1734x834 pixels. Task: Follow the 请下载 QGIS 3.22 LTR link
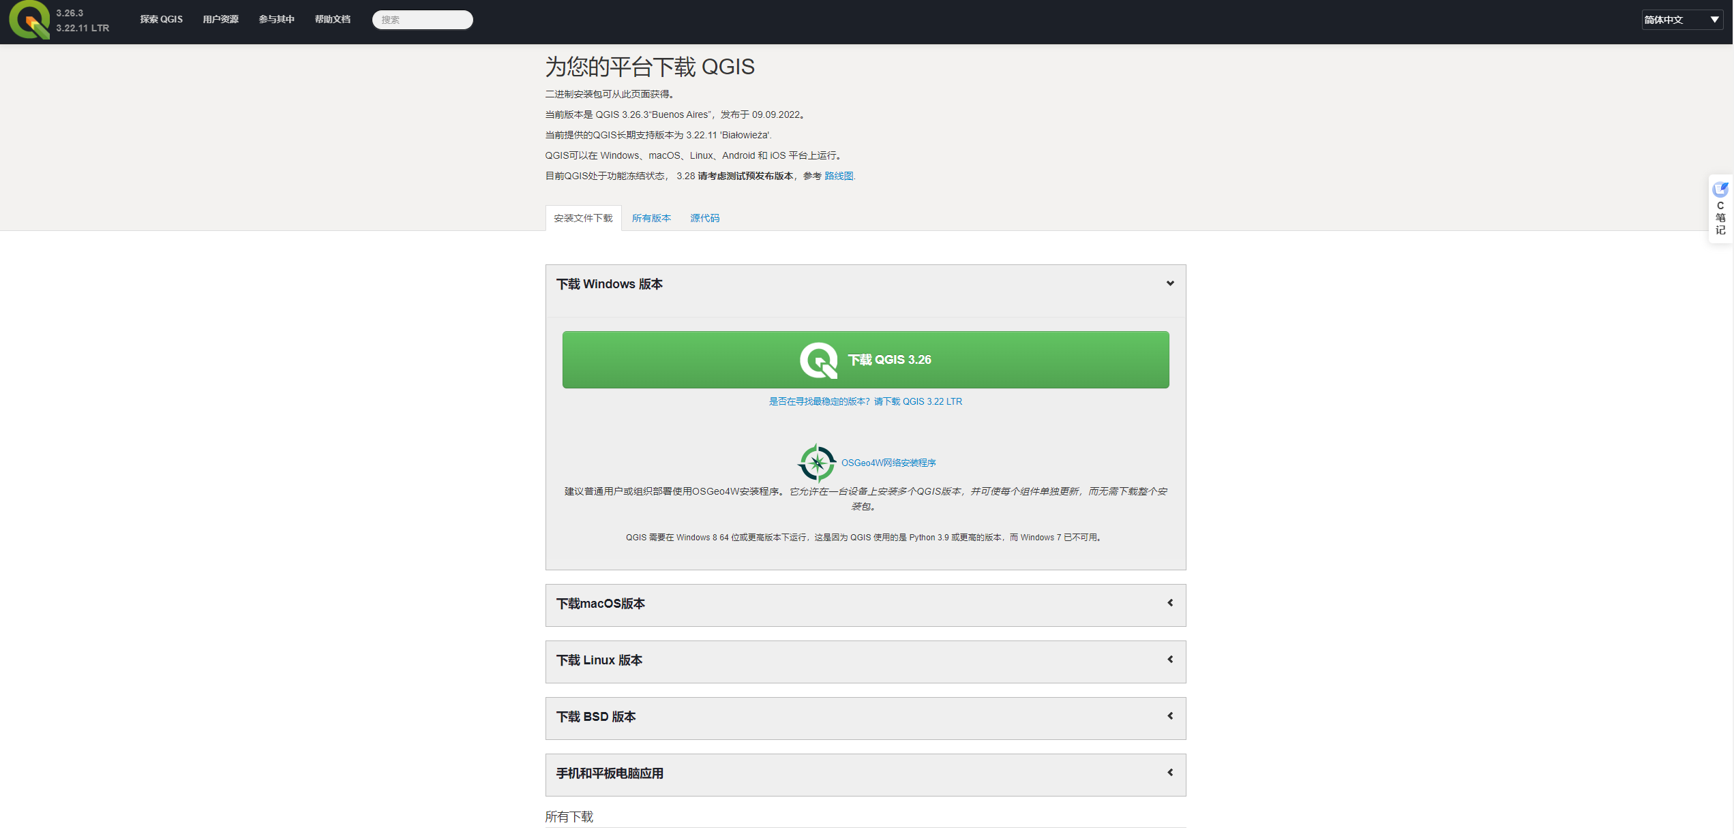918,401
